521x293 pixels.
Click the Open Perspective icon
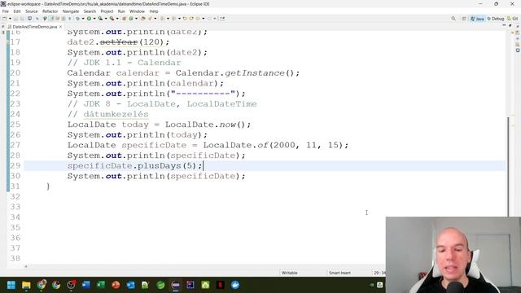(x=464, y=19)
